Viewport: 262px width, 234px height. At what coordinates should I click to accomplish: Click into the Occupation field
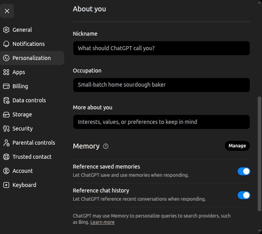click(161, 85)
